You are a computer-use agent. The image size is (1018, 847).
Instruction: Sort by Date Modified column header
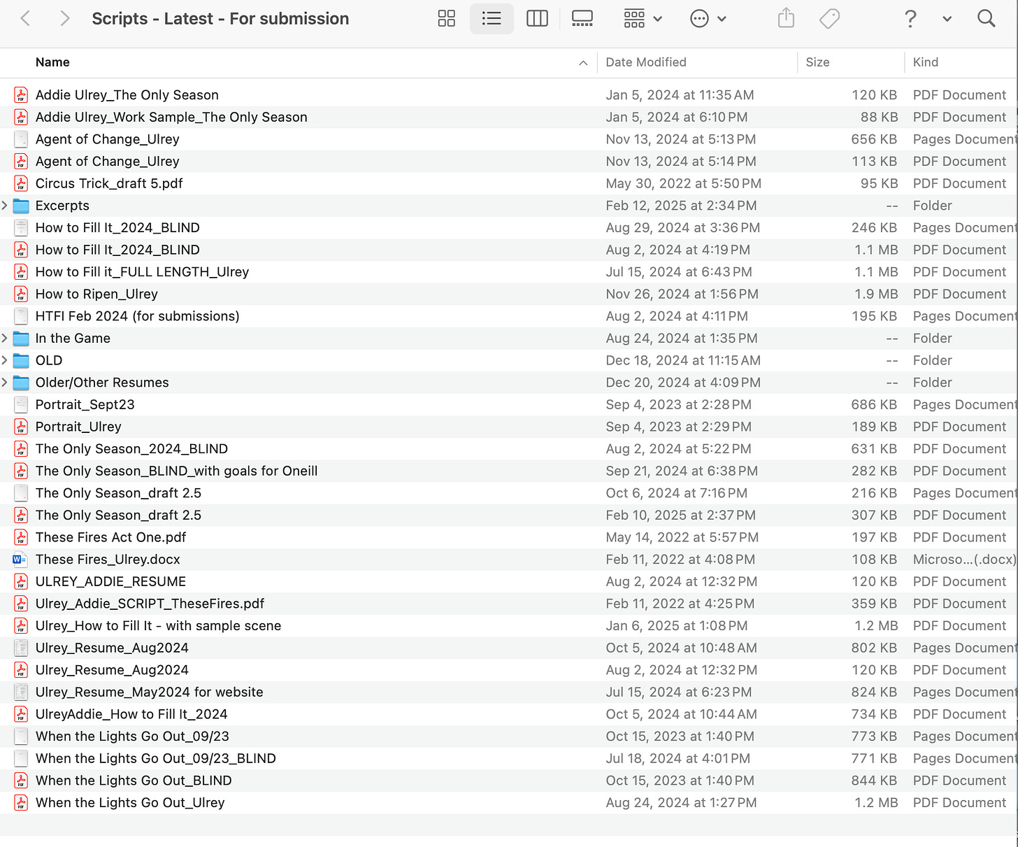pyautogui.click(x=646, y=62)
